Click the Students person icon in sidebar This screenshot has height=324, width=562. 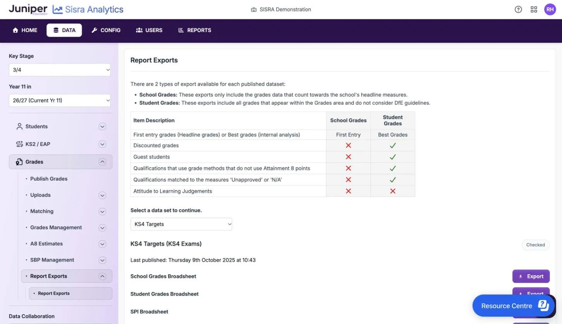coord(19,127)
